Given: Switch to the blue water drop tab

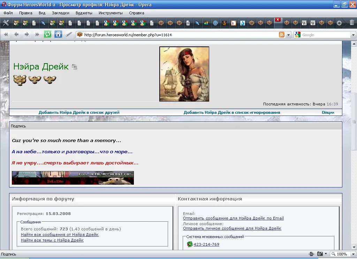Looking at the screenshot, I should pos(243,23).
